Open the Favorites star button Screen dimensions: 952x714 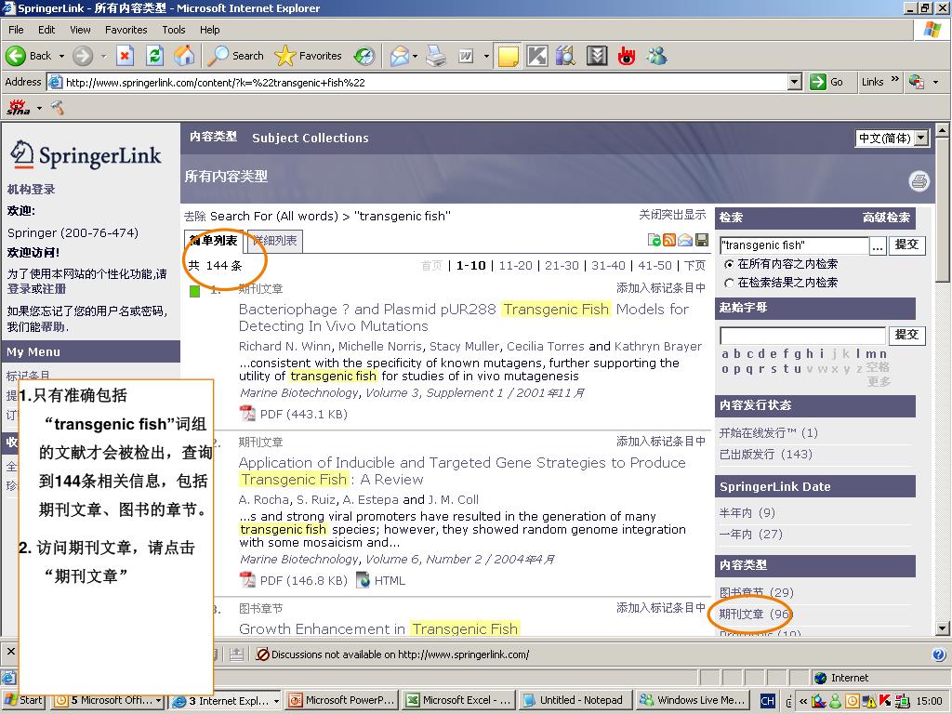pyautogui.click(x=309, y=56)
